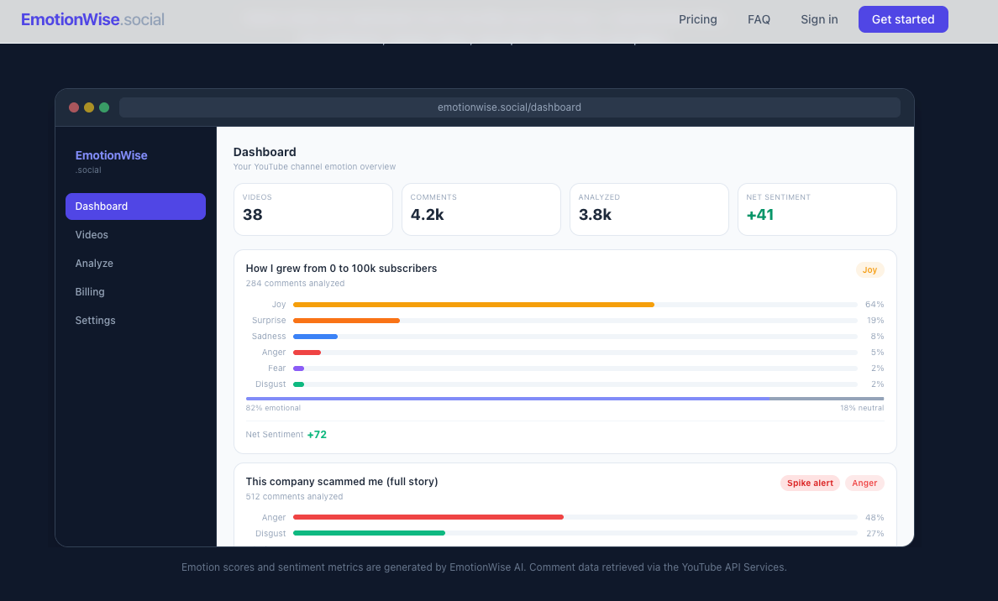Switch to the Videos section
The width and height of the screenshot is (998, 601).
click(92, 234)
